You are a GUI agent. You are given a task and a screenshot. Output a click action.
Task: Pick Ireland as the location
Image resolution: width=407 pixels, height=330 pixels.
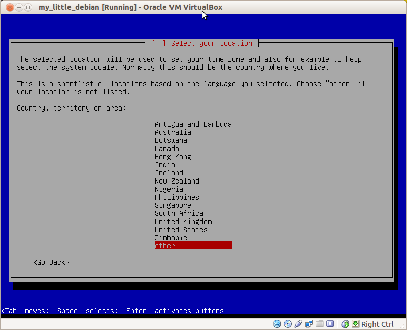pyautogui.click(x=193, y=173)
